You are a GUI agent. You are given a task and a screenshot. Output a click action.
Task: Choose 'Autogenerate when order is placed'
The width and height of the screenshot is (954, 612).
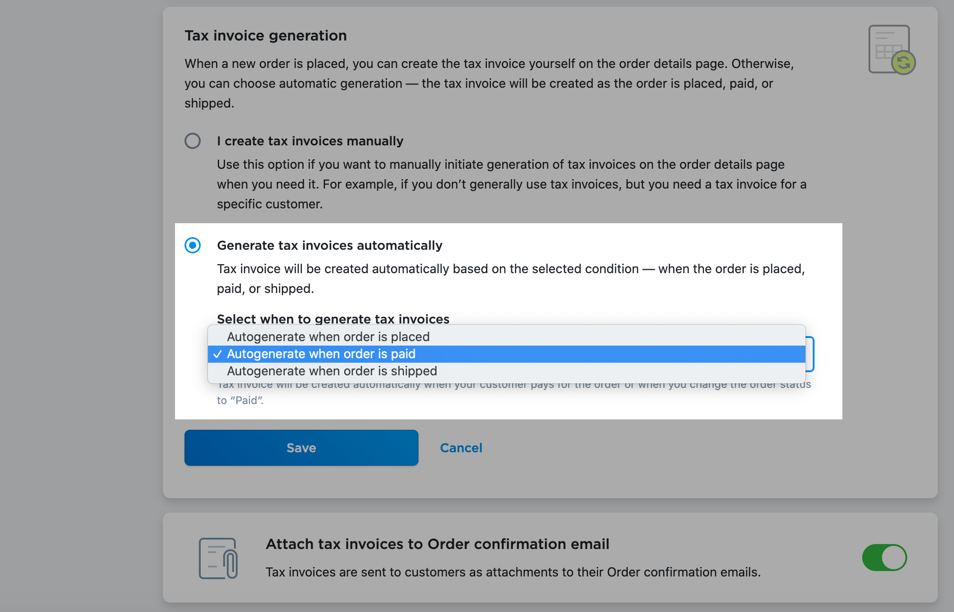328,337
